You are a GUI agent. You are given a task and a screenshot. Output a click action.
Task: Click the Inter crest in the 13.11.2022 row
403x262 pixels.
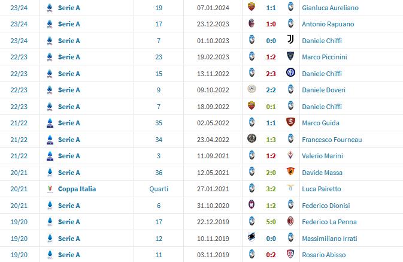pyautogui.click(x=291, y=73)
